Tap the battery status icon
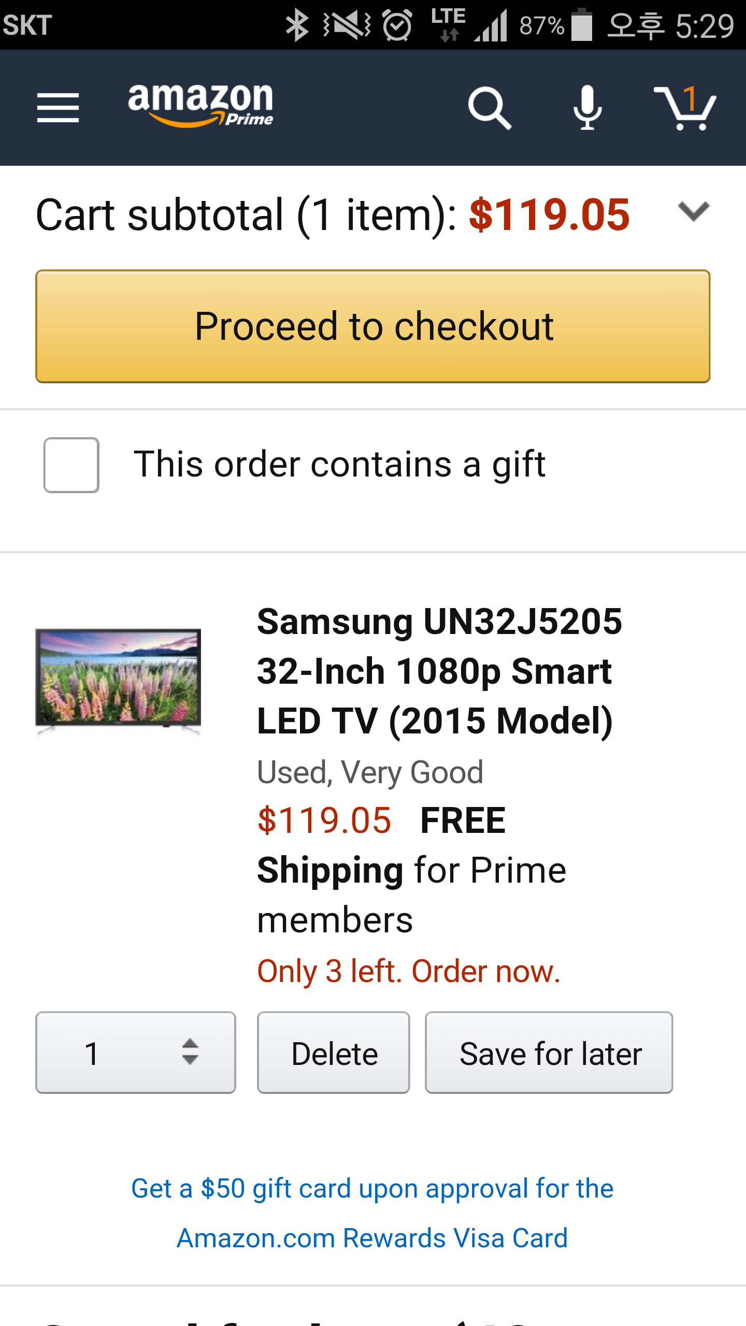 pos(582,25)
